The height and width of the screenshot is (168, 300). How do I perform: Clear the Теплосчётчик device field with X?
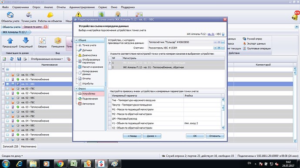219,42
